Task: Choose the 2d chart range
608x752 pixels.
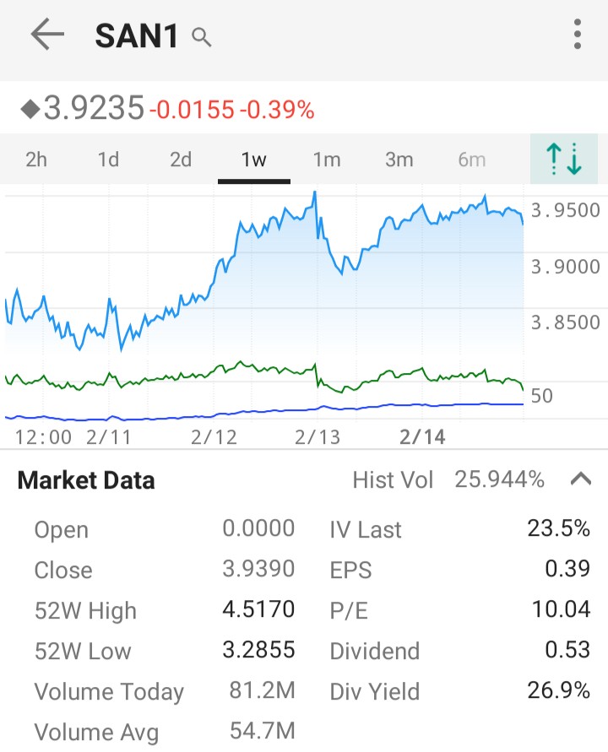Action: pyautogui.click(x=181, y=160)
